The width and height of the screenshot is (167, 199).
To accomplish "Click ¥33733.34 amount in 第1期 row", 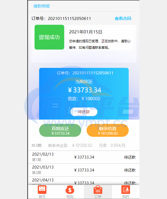I will pos(84,157).
